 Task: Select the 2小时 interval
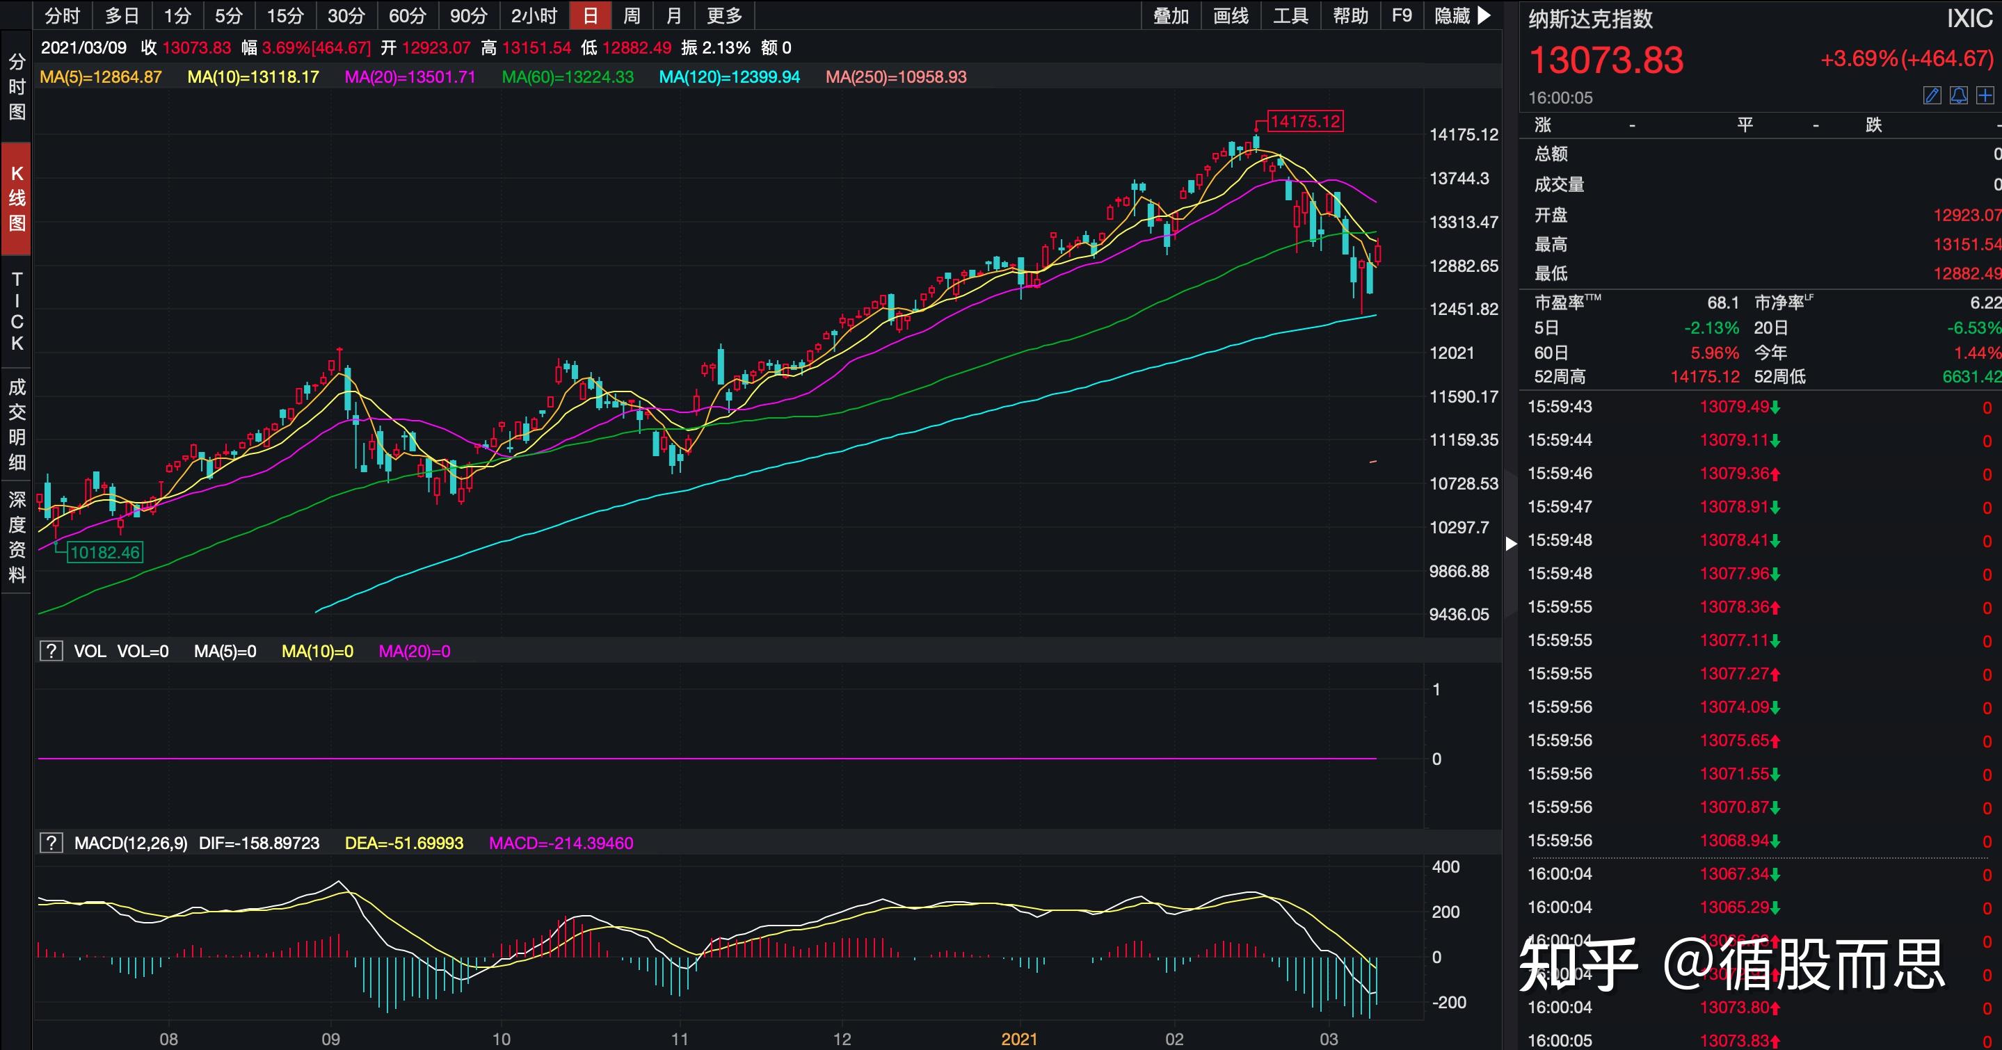click(534, 15)
